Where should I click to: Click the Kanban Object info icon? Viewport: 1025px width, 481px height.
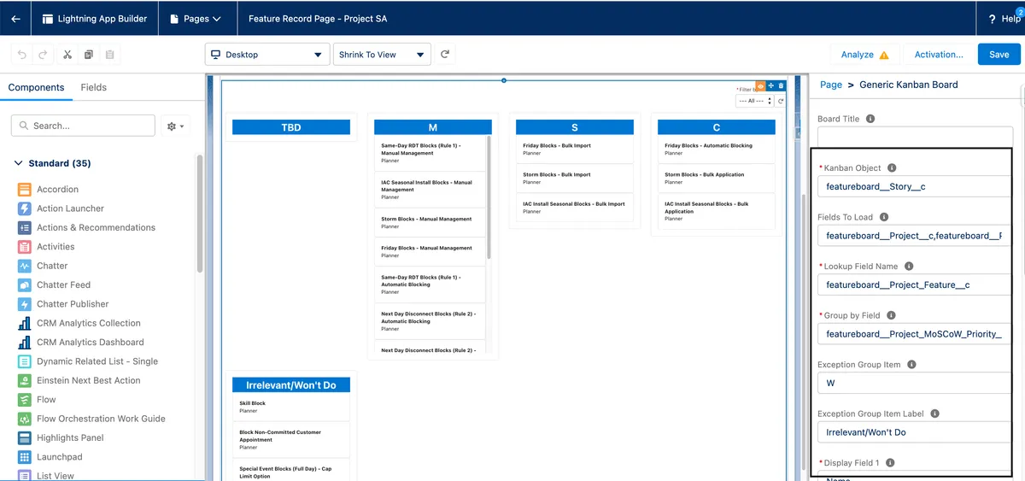[x=892, y=168]
